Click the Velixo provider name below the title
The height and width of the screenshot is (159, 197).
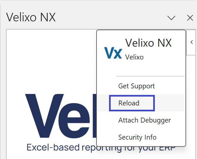[x=134, y=57]
